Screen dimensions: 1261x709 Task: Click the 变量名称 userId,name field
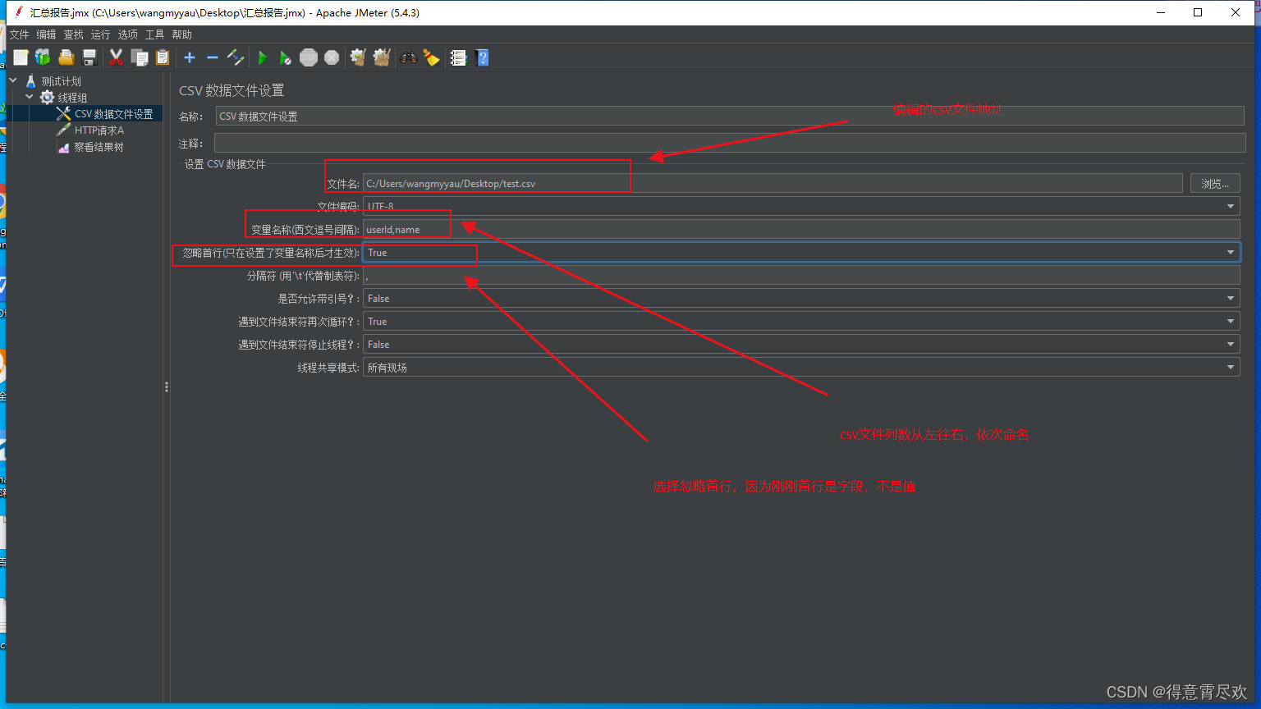pos(801,229)
